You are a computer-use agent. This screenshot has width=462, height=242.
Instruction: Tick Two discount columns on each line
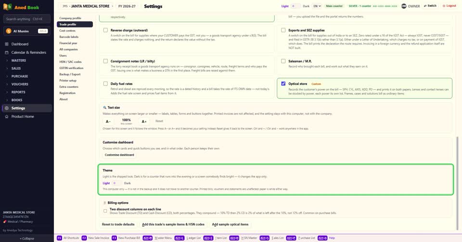point(105,211)
